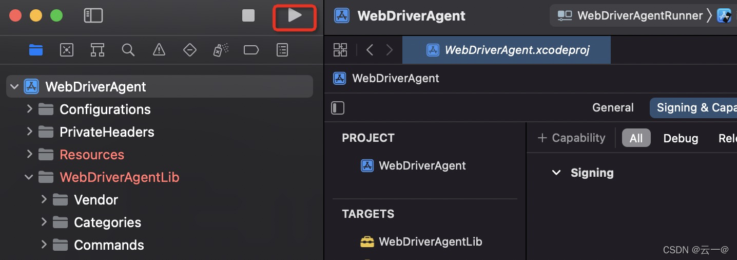Select the Vendor folder row
This screenshot has height=260, width=737.
click(160, 200)
